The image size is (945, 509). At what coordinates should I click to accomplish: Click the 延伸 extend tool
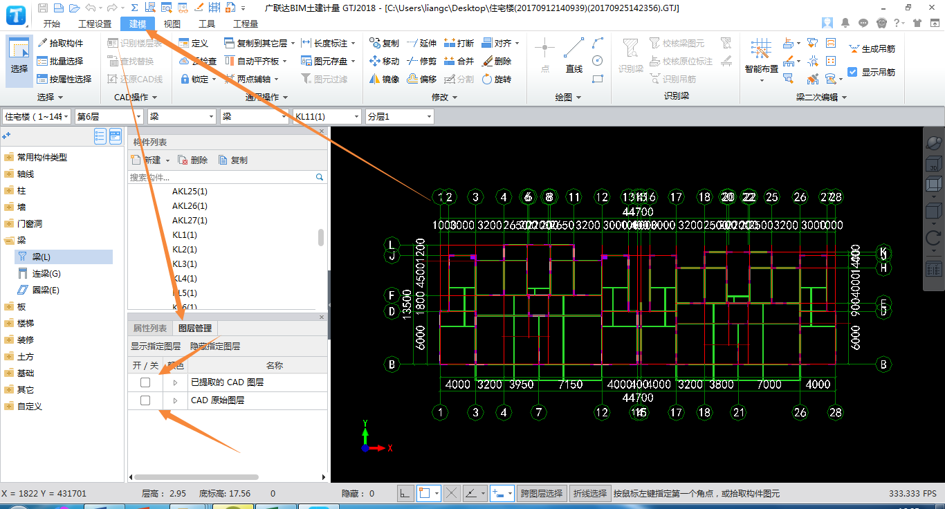[x=421, y=43]
